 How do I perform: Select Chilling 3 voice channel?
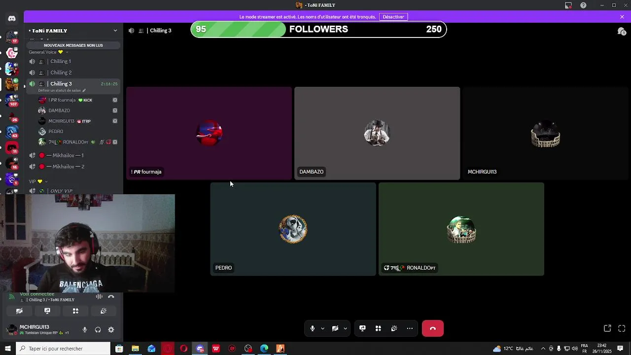click(74, 84)
